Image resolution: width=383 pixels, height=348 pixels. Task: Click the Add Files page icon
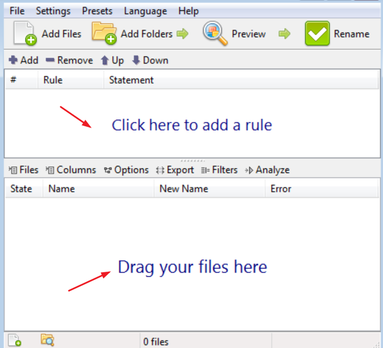[x=25, y=33]
